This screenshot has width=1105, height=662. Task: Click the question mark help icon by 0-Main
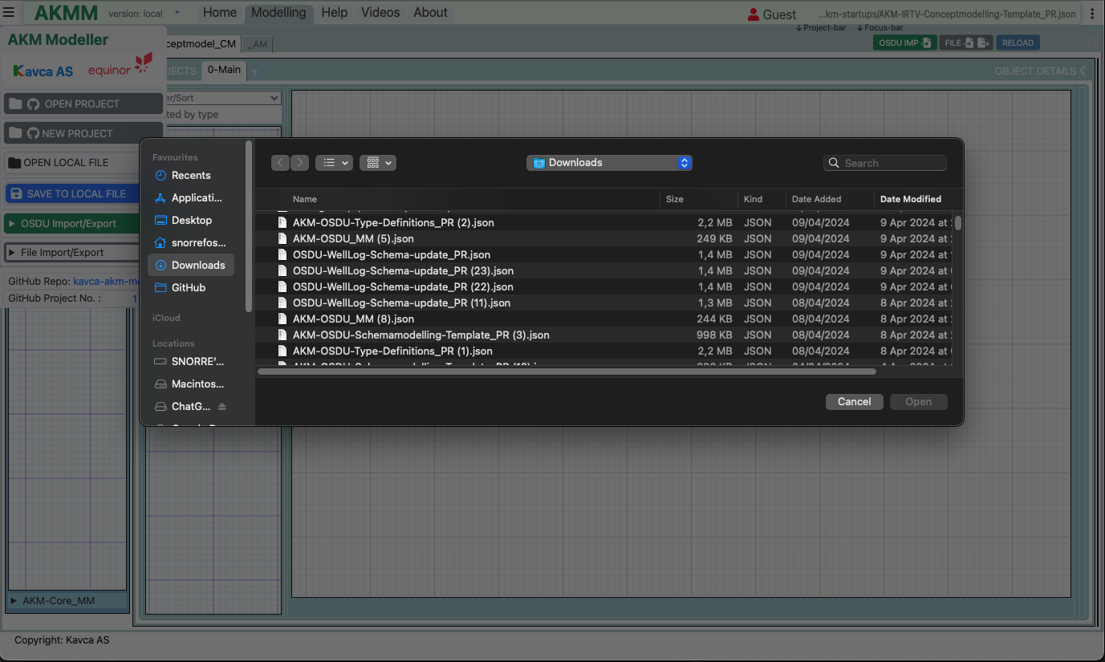point(254,73)
